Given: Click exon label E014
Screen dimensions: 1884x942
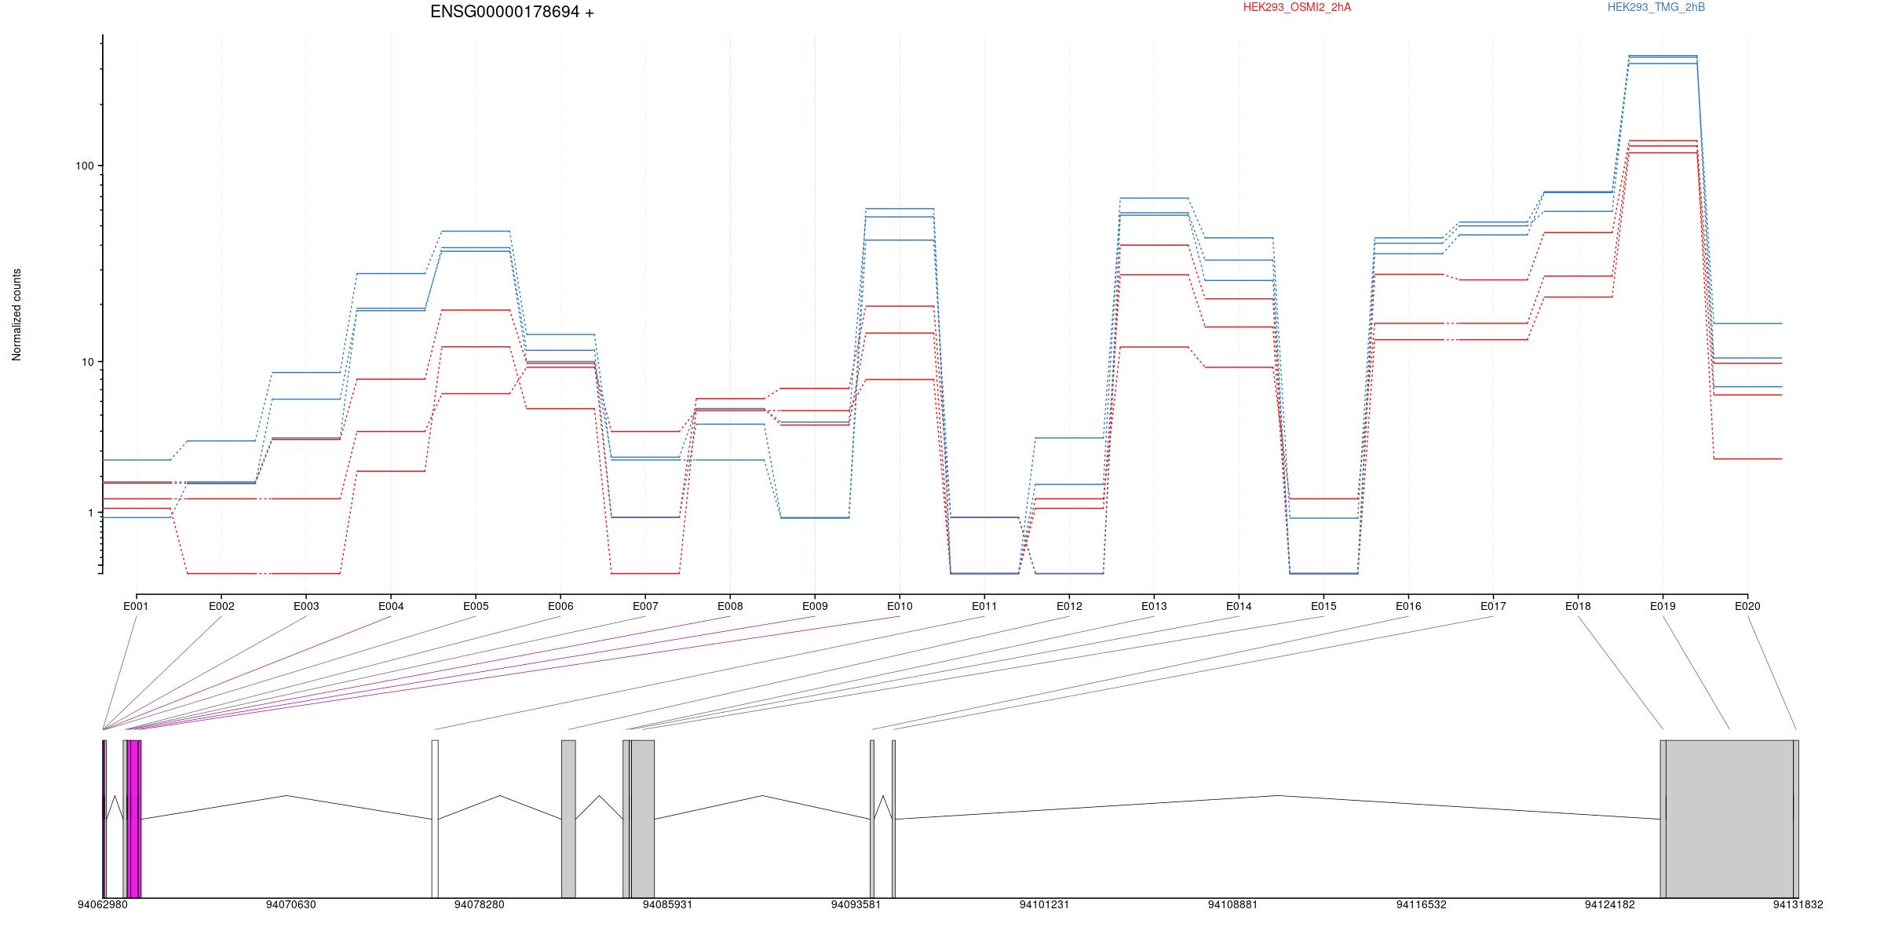Looking at the screenshot, I should pos(1239,606).
